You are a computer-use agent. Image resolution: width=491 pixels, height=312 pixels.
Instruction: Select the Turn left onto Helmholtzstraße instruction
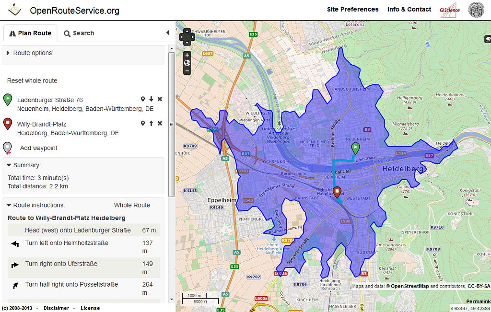[x=67, y=243]
